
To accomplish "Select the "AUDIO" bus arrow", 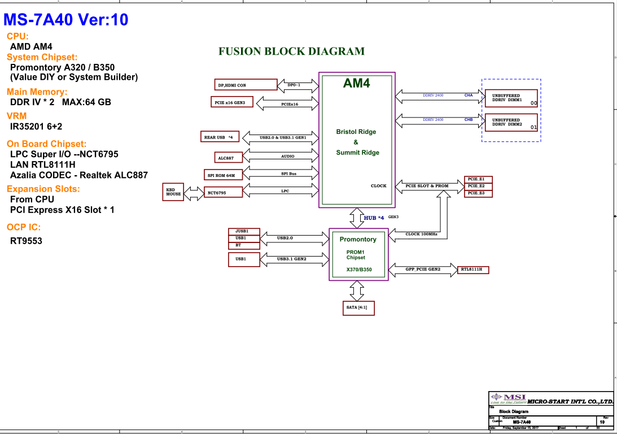I will [x=281, y=155].
